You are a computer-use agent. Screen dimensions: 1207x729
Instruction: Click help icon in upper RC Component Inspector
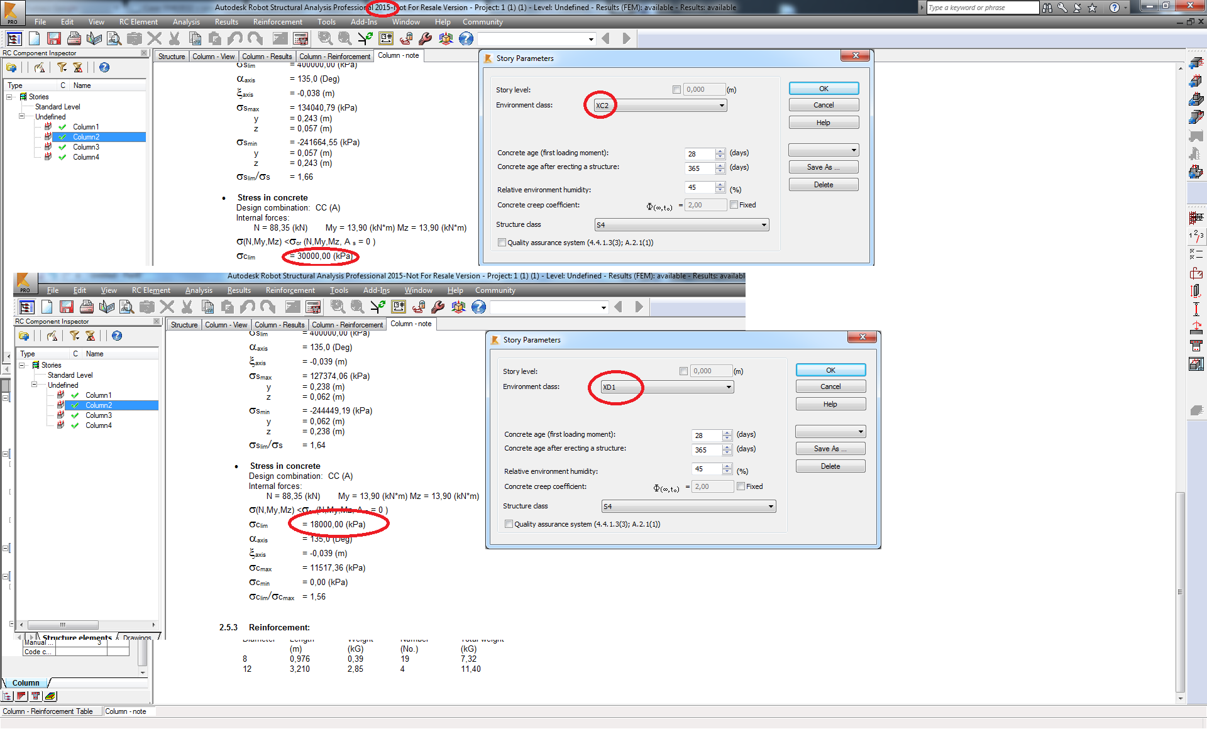[104, 67]
